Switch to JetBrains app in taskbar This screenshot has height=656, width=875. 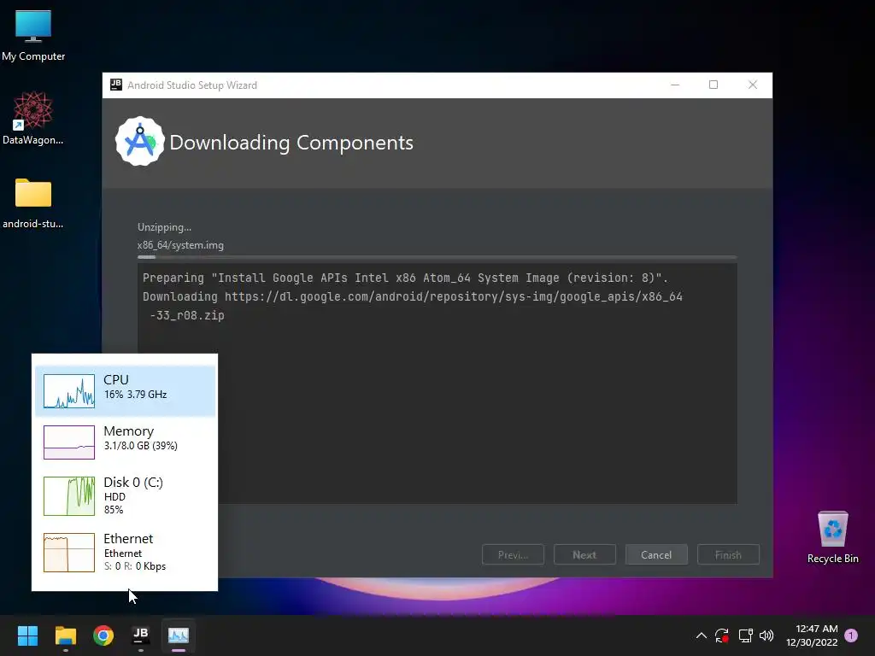coord(141,635)
